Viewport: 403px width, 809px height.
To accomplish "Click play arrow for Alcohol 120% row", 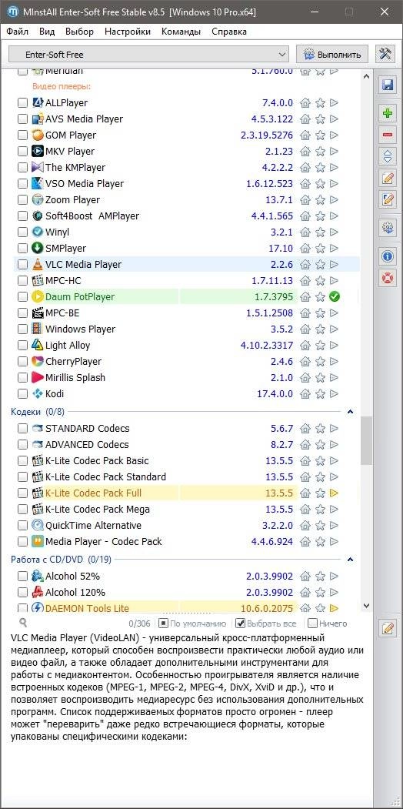I will coord(335,592).
